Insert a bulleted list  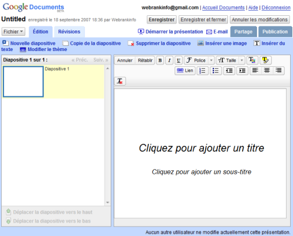216,70
